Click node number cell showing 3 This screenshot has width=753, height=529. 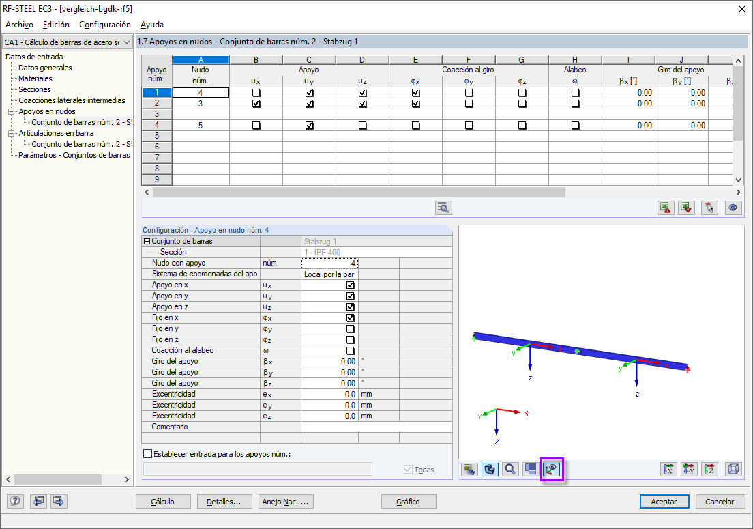201,103
